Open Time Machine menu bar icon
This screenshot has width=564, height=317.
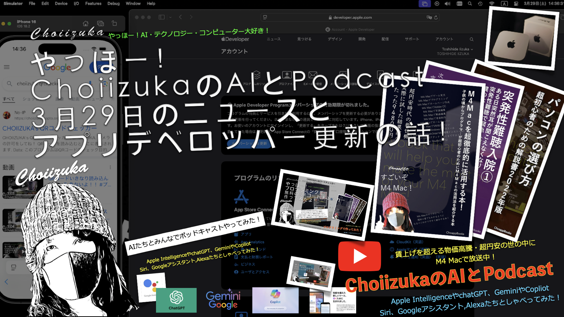coord(480,4)
